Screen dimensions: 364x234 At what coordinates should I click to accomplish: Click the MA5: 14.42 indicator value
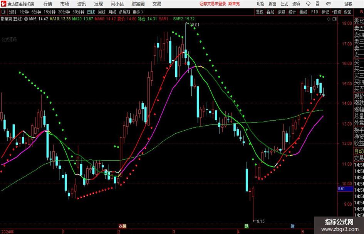coord(39,19)
